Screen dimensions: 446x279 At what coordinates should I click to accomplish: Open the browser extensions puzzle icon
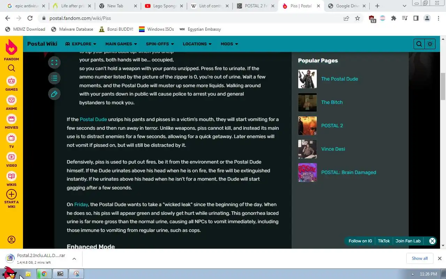pyautogui.click(x=394, y=18)
